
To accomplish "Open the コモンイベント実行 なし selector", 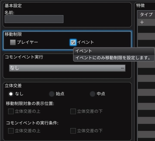I will [67, 68].
